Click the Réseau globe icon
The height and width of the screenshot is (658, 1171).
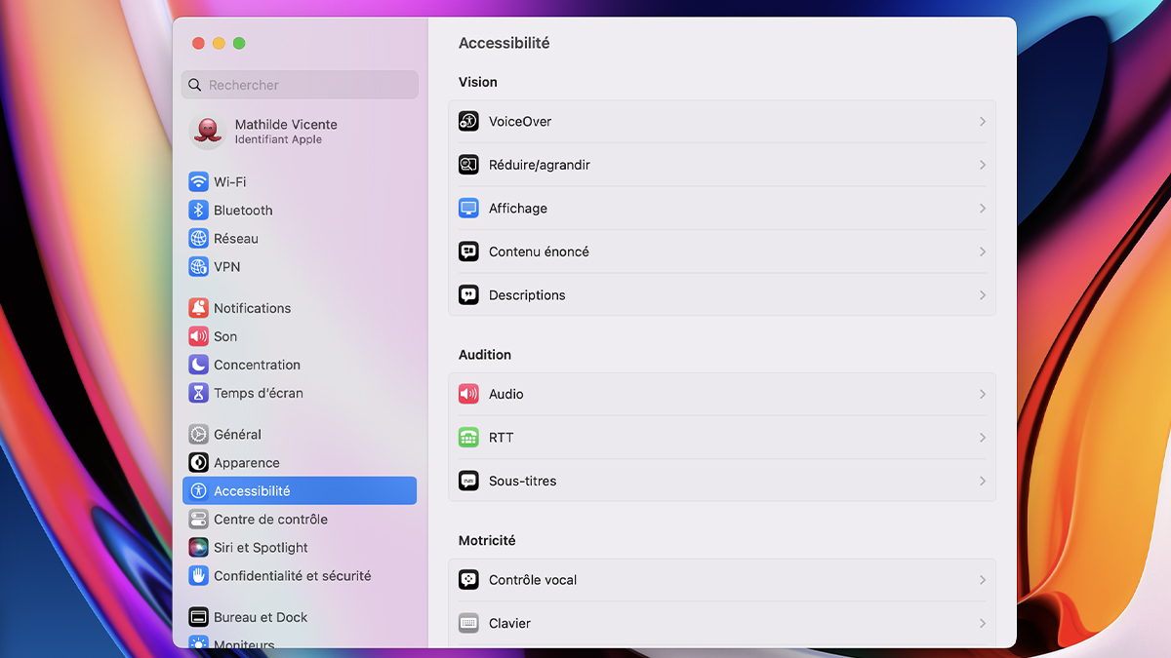point(198,239)
